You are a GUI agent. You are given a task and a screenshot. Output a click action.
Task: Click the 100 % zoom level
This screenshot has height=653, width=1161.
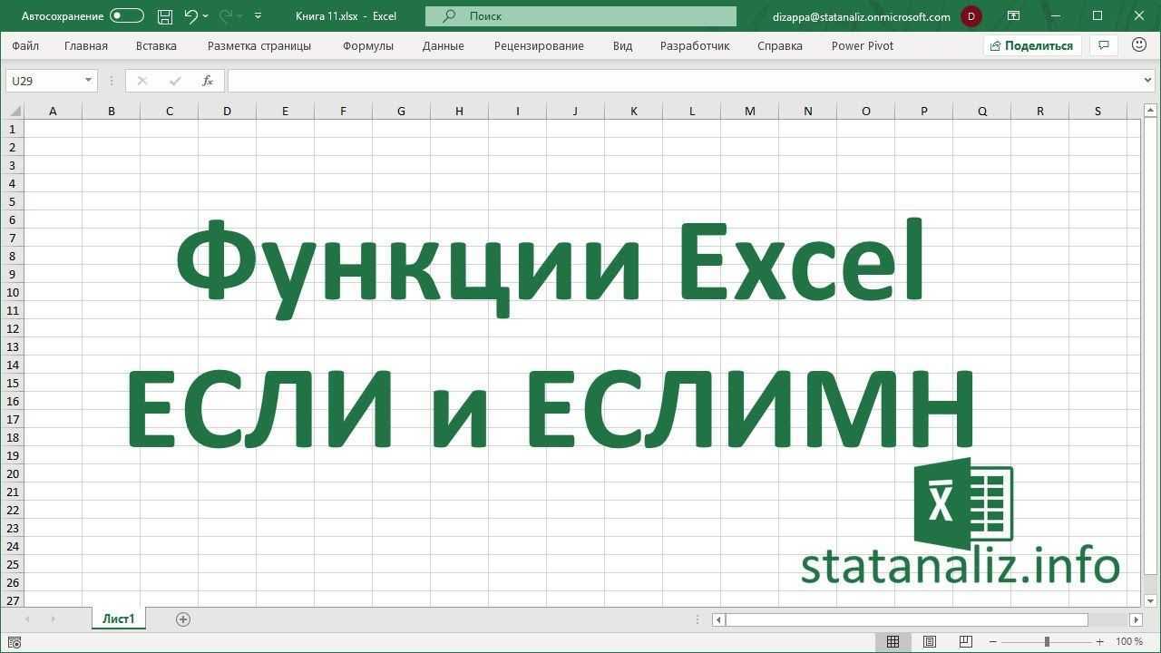(x=1129, y=641)
